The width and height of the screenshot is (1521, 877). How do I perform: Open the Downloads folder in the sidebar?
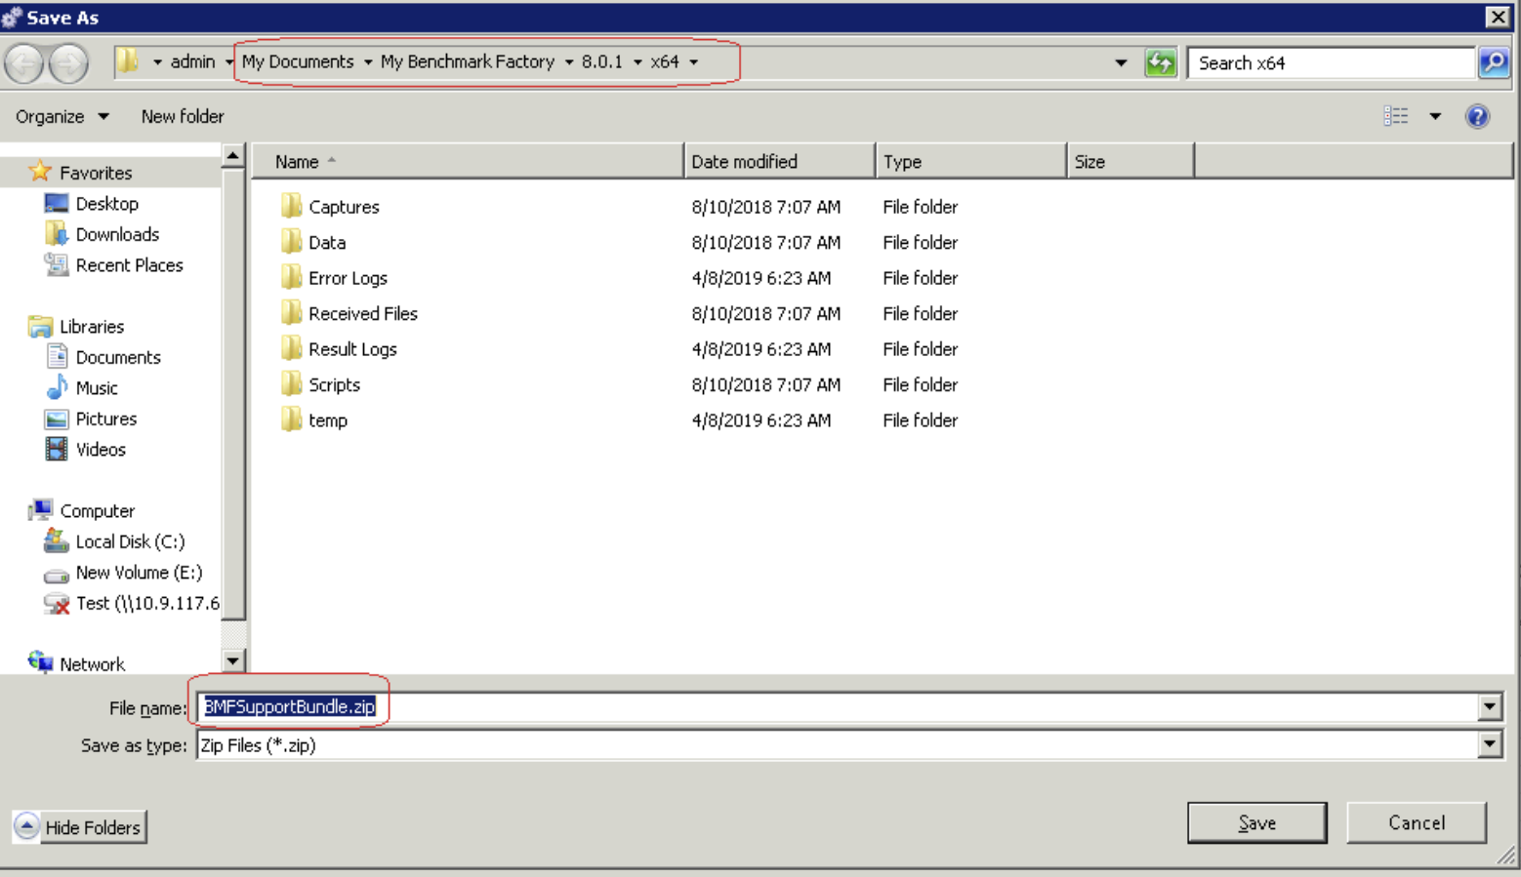(116, 234)
